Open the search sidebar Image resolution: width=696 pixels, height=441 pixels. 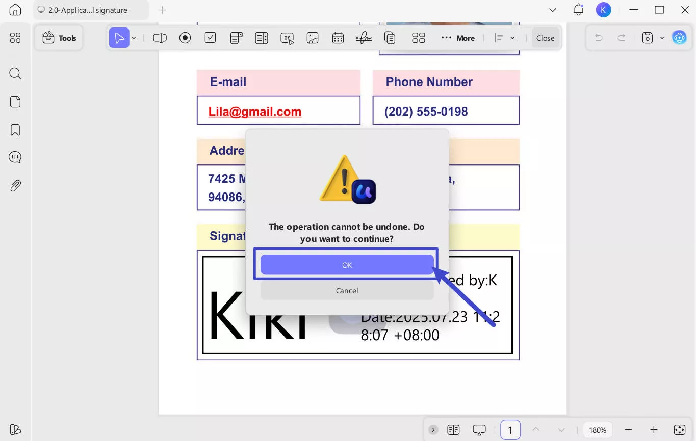(x=15, y=74)
